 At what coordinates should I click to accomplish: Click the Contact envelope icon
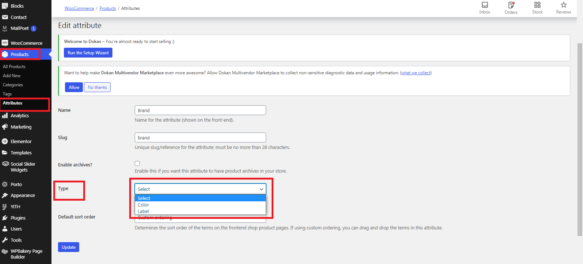[5, 17]
